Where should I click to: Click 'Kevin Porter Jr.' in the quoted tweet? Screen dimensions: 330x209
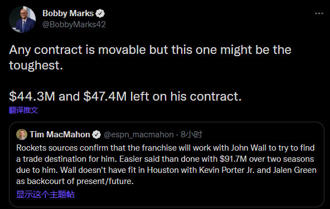(227, 170)
